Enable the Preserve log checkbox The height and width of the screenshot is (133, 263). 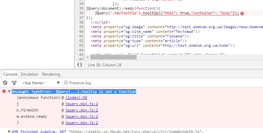click(x=66, y=83)
